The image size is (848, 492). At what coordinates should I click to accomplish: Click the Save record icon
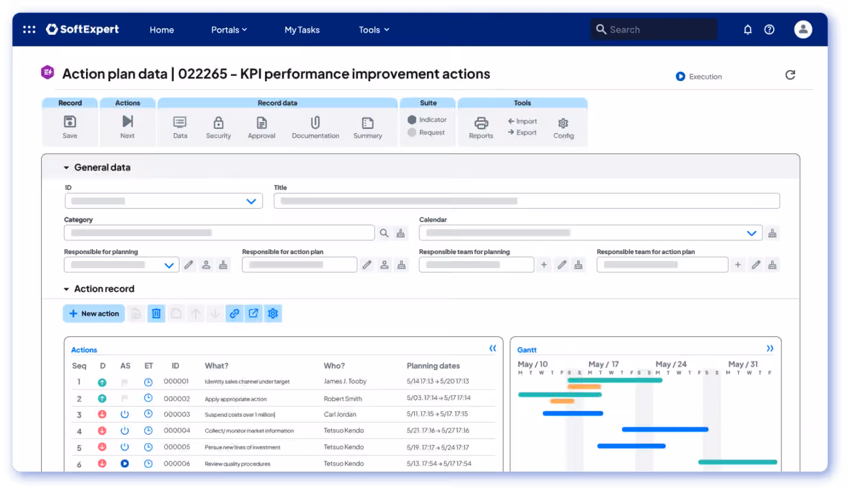click(x=70, y=122)
